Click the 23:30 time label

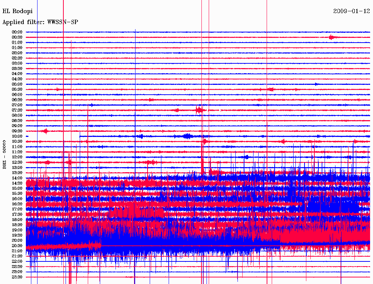[17, 277]
